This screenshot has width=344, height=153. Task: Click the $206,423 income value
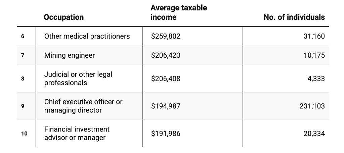166,55
